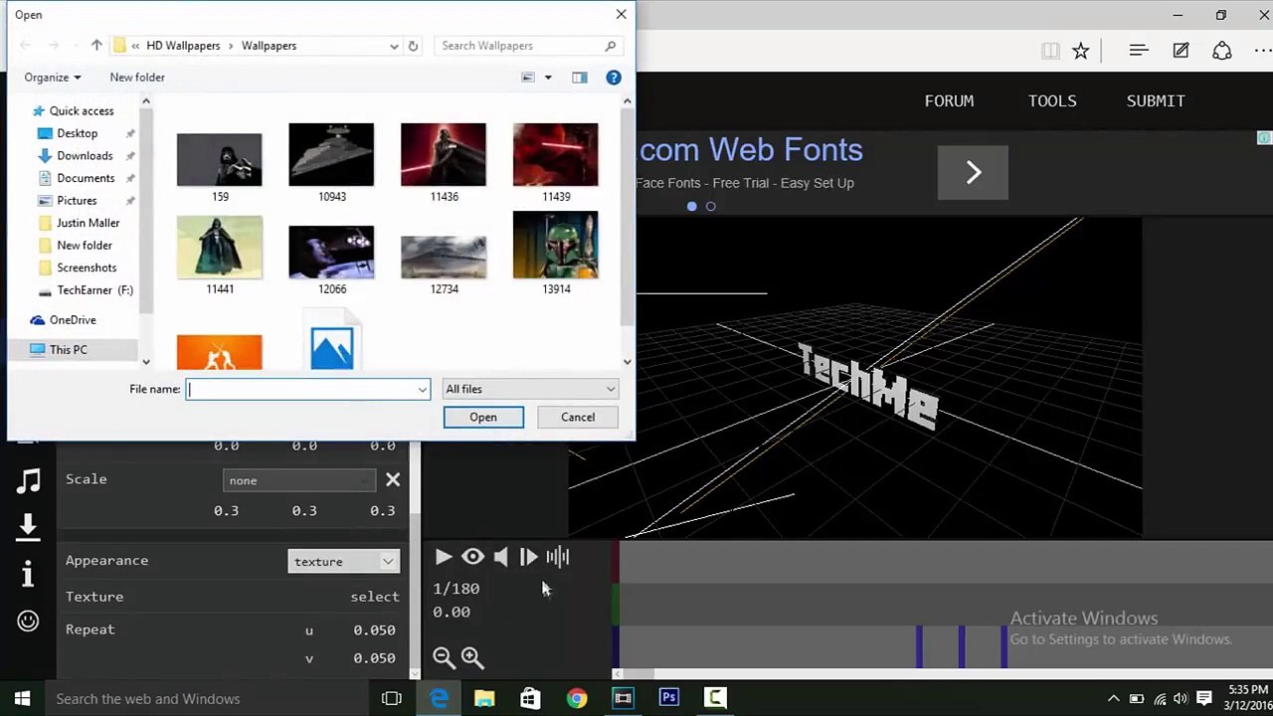The image size is (1273, 716).
Task: Click the keyframe bars icon in timeline
Action: tap(558, 557)
